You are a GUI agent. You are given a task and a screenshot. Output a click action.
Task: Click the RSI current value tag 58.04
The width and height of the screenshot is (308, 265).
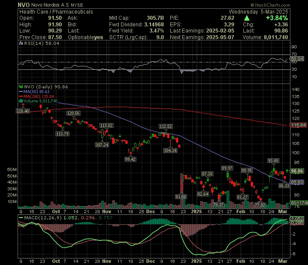(297, 58)
